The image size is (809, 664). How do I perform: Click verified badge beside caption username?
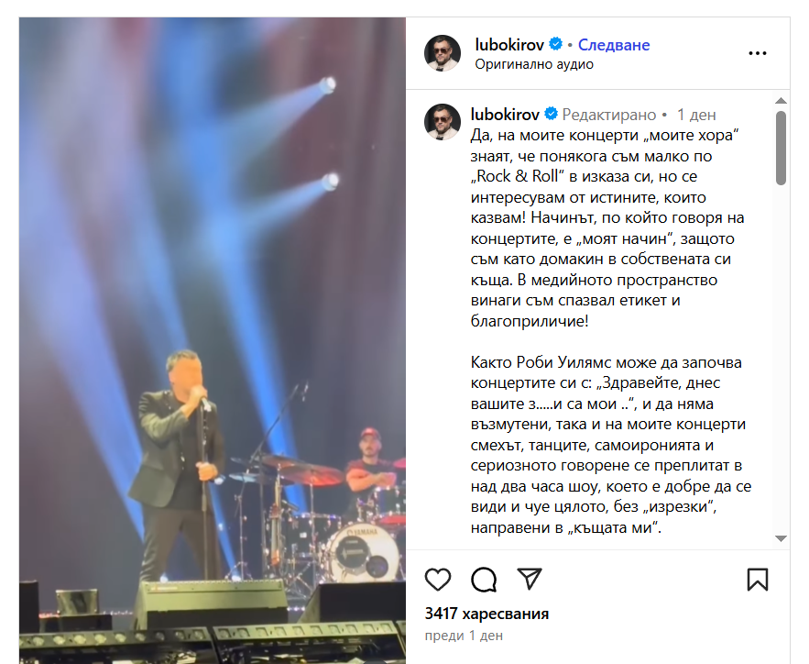552,114
